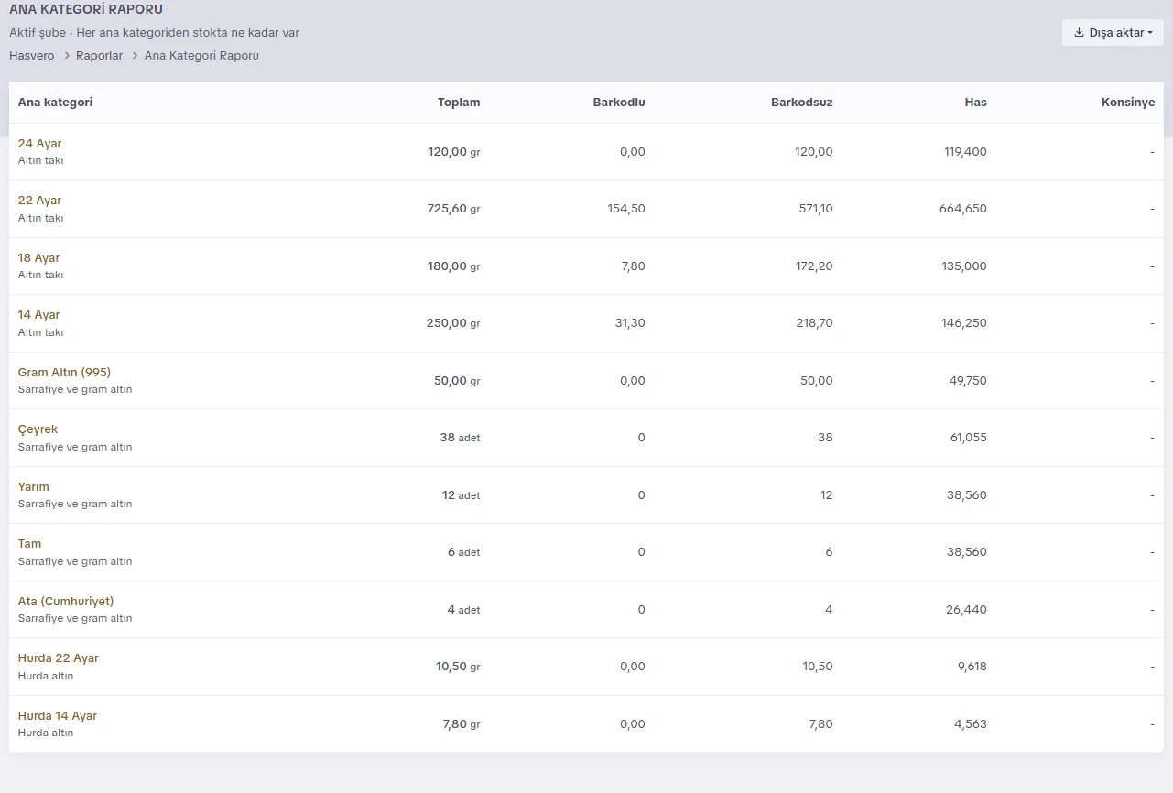Click the 31,30 Barkodlu value

click(629, 323)
